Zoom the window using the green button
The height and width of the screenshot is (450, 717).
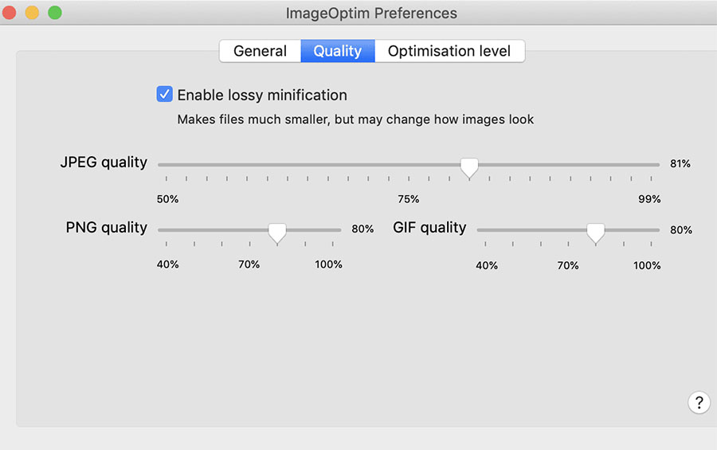pos(55,13)
